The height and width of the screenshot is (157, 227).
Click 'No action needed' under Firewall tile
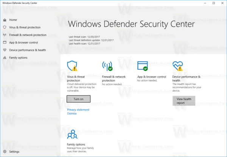pos(112,84)
